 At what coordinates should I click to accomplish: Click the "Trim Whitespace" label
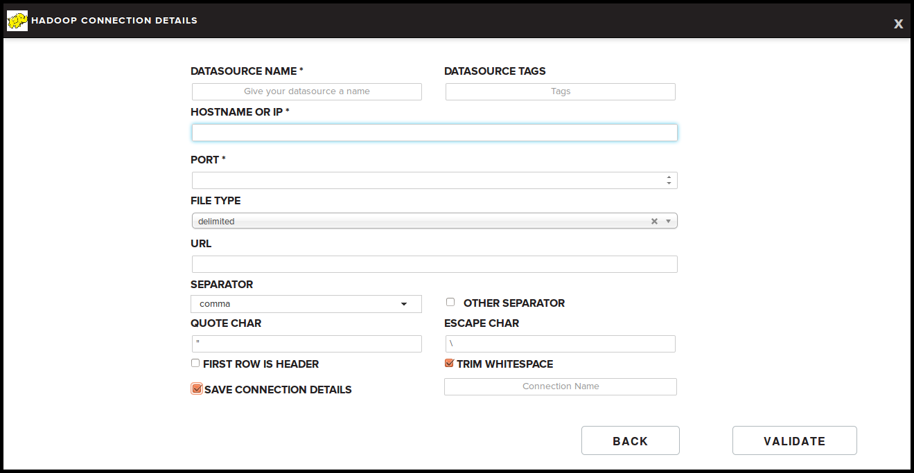[505, 364]
